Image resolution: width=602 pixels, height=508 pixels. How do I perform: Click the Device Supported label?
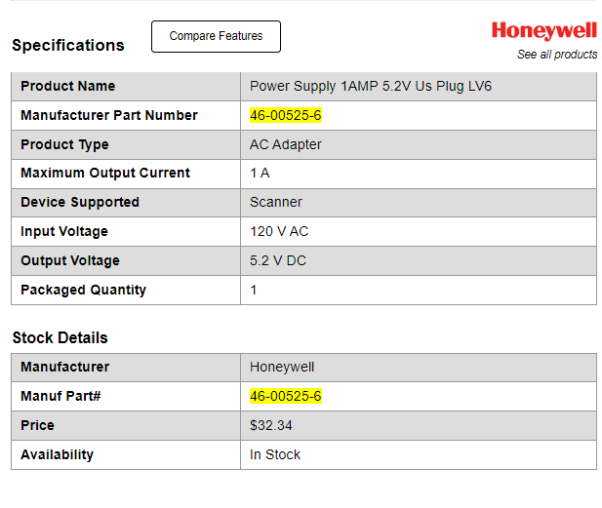click(x=80, y=202)
